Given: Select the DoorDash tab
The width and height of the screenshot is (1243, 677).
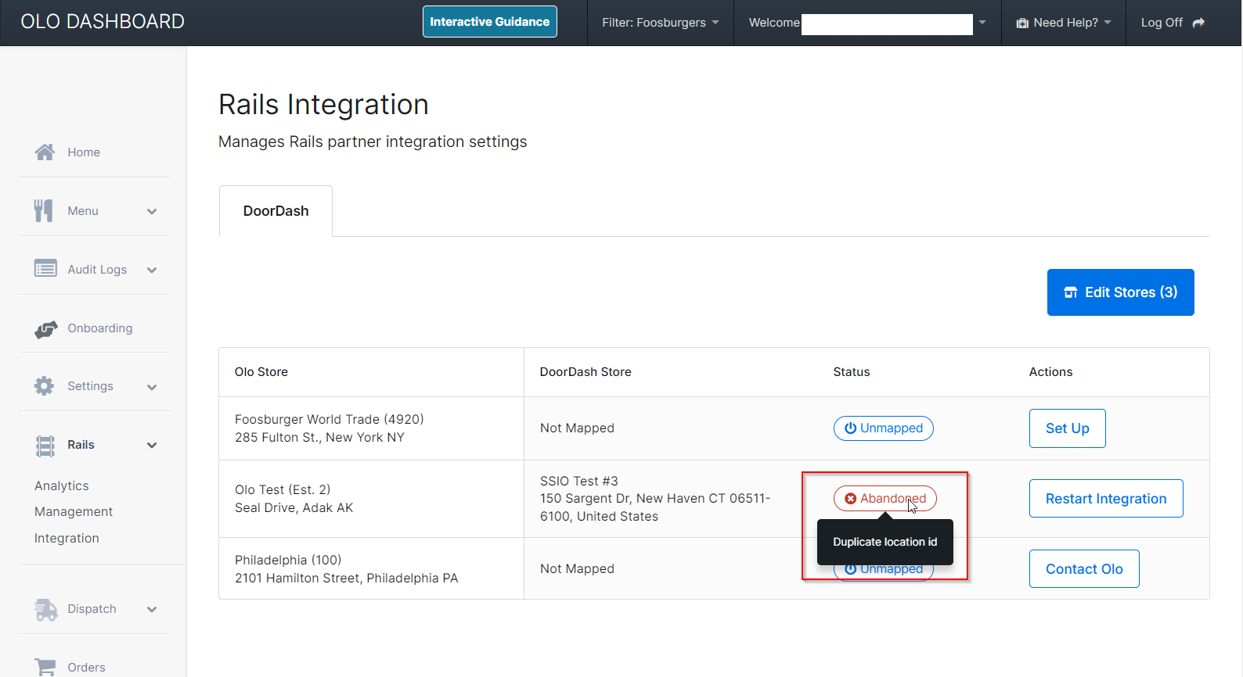Looking at the screenshot, I should pos(276,211).
